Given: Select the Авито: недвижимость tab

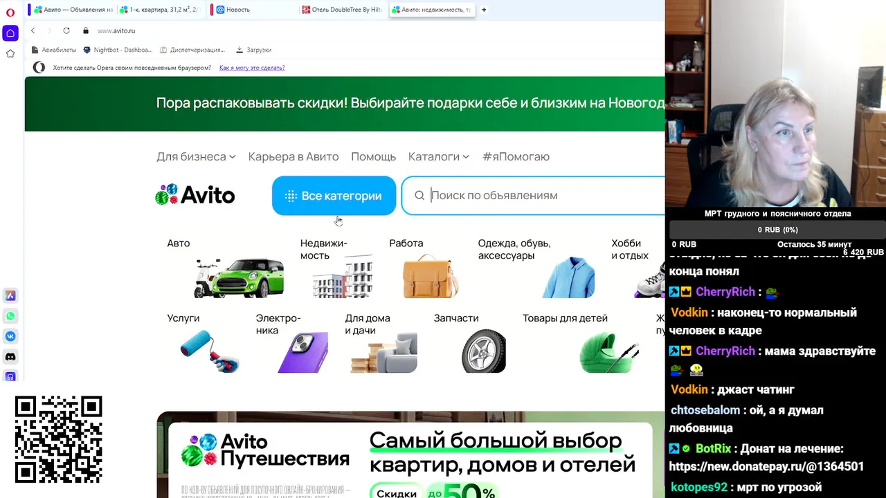Looking at the screenshot, I should coord(431,10).
